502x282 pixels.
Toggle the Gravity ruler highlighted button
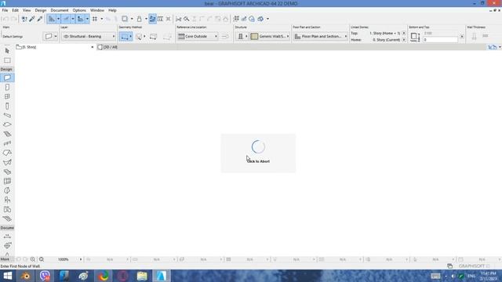click(x=80, y=19)
